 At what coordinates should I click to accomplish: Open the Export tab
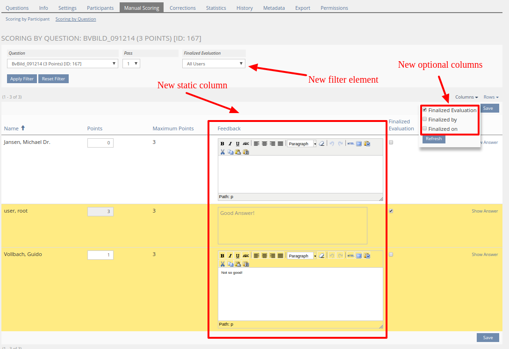point(302,8)
